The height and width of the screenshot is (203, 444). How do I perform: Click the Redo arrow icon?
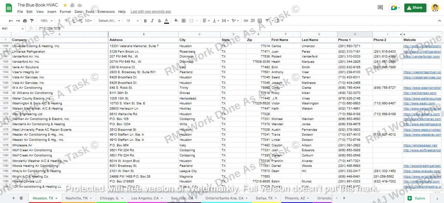coord(18,21)
